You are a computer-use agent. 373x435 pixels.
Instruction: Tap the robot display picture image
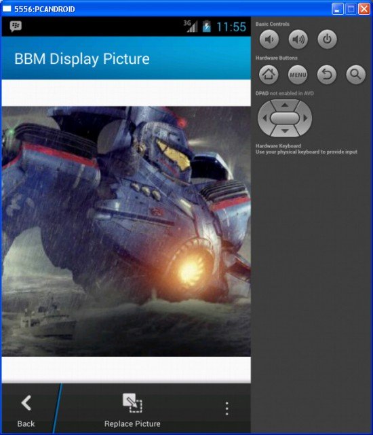point(126,231)
